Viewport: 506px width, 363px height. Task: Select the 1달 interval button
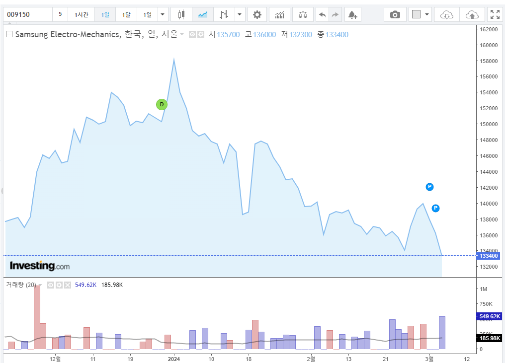(x=126, y=14)
